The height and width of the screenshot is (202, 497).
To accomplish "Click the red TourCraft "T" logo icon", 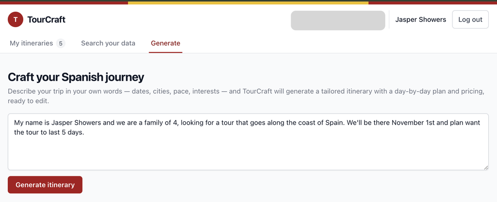I will click(16, 19).
